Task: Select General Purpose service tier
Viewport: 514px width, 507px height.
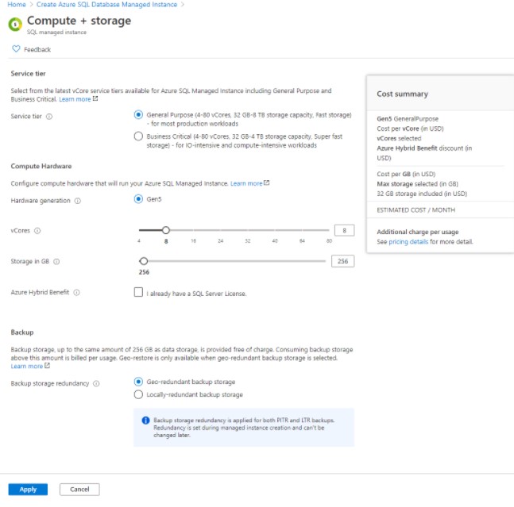Action: (x=138, y=115)
